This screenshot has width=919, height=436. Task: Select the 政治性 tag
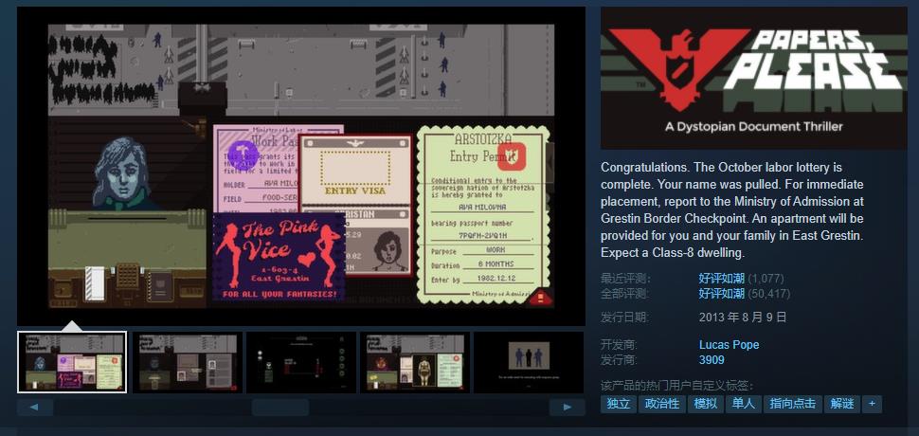pyautogui.click(x=661, y=404)
